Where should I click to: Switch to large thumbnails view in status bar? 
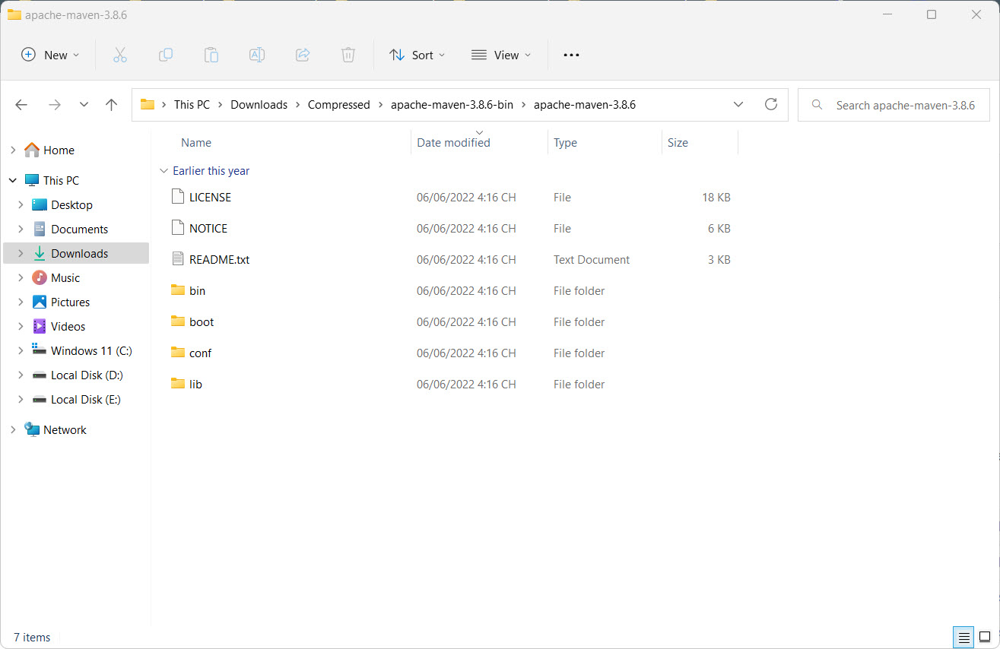click(984, 637)
